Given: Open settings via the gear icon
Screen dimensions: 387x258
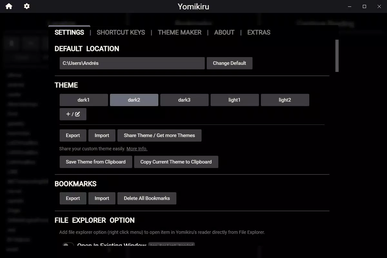Looking at the screenshot, I should (27, 6).
